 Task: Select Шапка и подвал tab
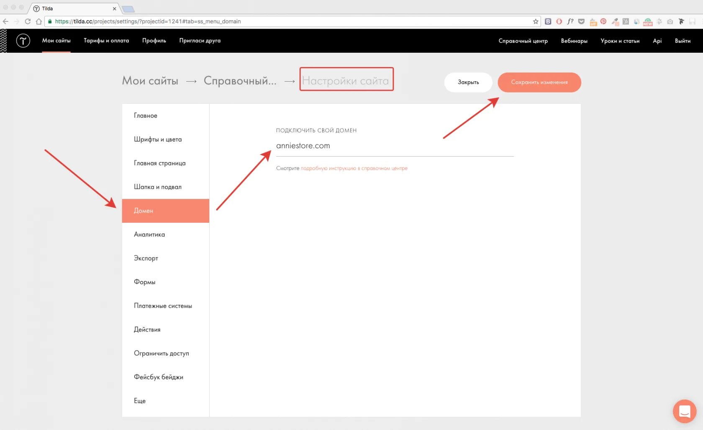point(166,187)
